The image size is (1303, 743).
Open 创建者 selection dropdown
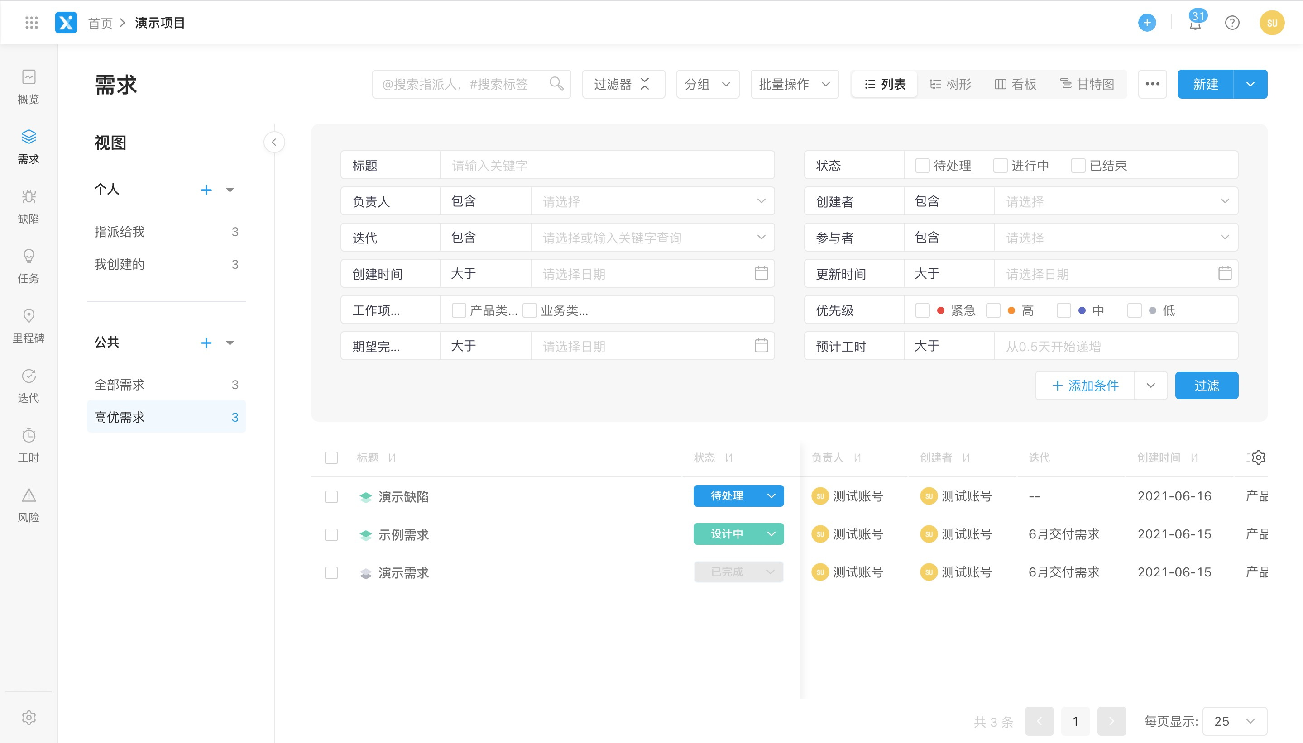pyautogui.click(x=1116, y=201)
